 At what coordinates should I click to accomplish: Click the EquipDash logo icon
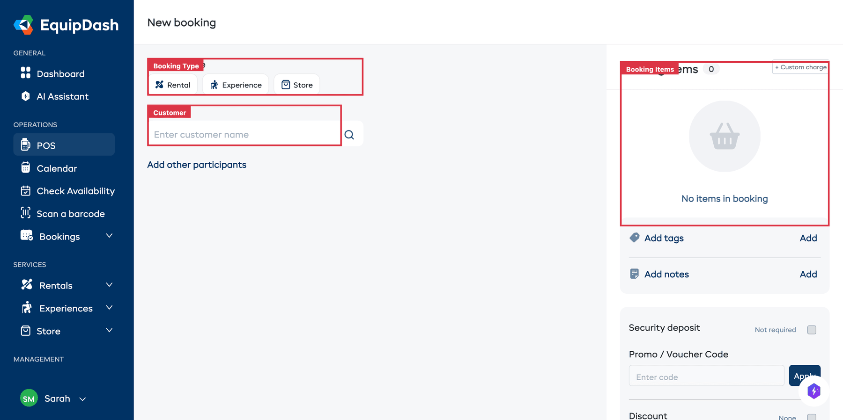[23, 25]
